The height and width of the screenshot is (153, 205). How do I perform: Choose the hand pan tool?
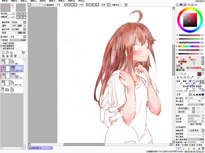tap(188, 77)
